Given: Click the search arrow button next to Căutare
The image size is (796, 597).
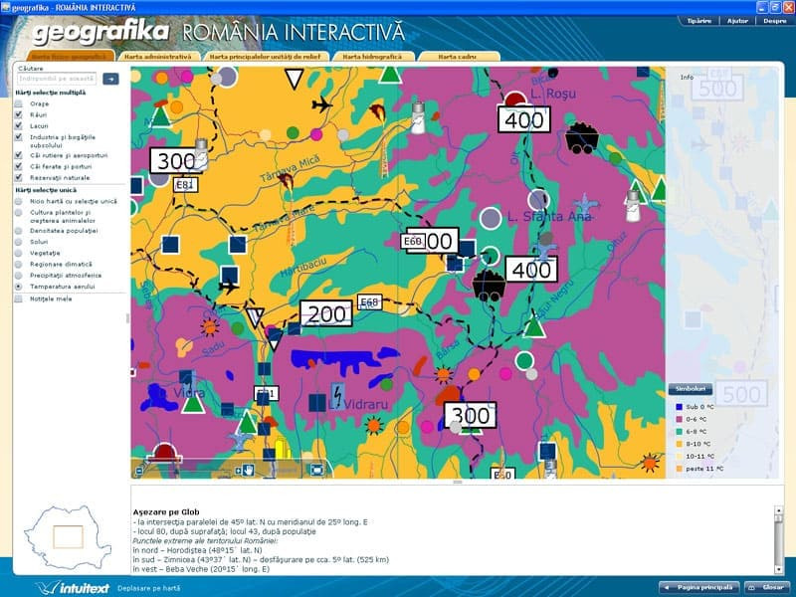Looking at the screenshot, I should pos(110,79).
